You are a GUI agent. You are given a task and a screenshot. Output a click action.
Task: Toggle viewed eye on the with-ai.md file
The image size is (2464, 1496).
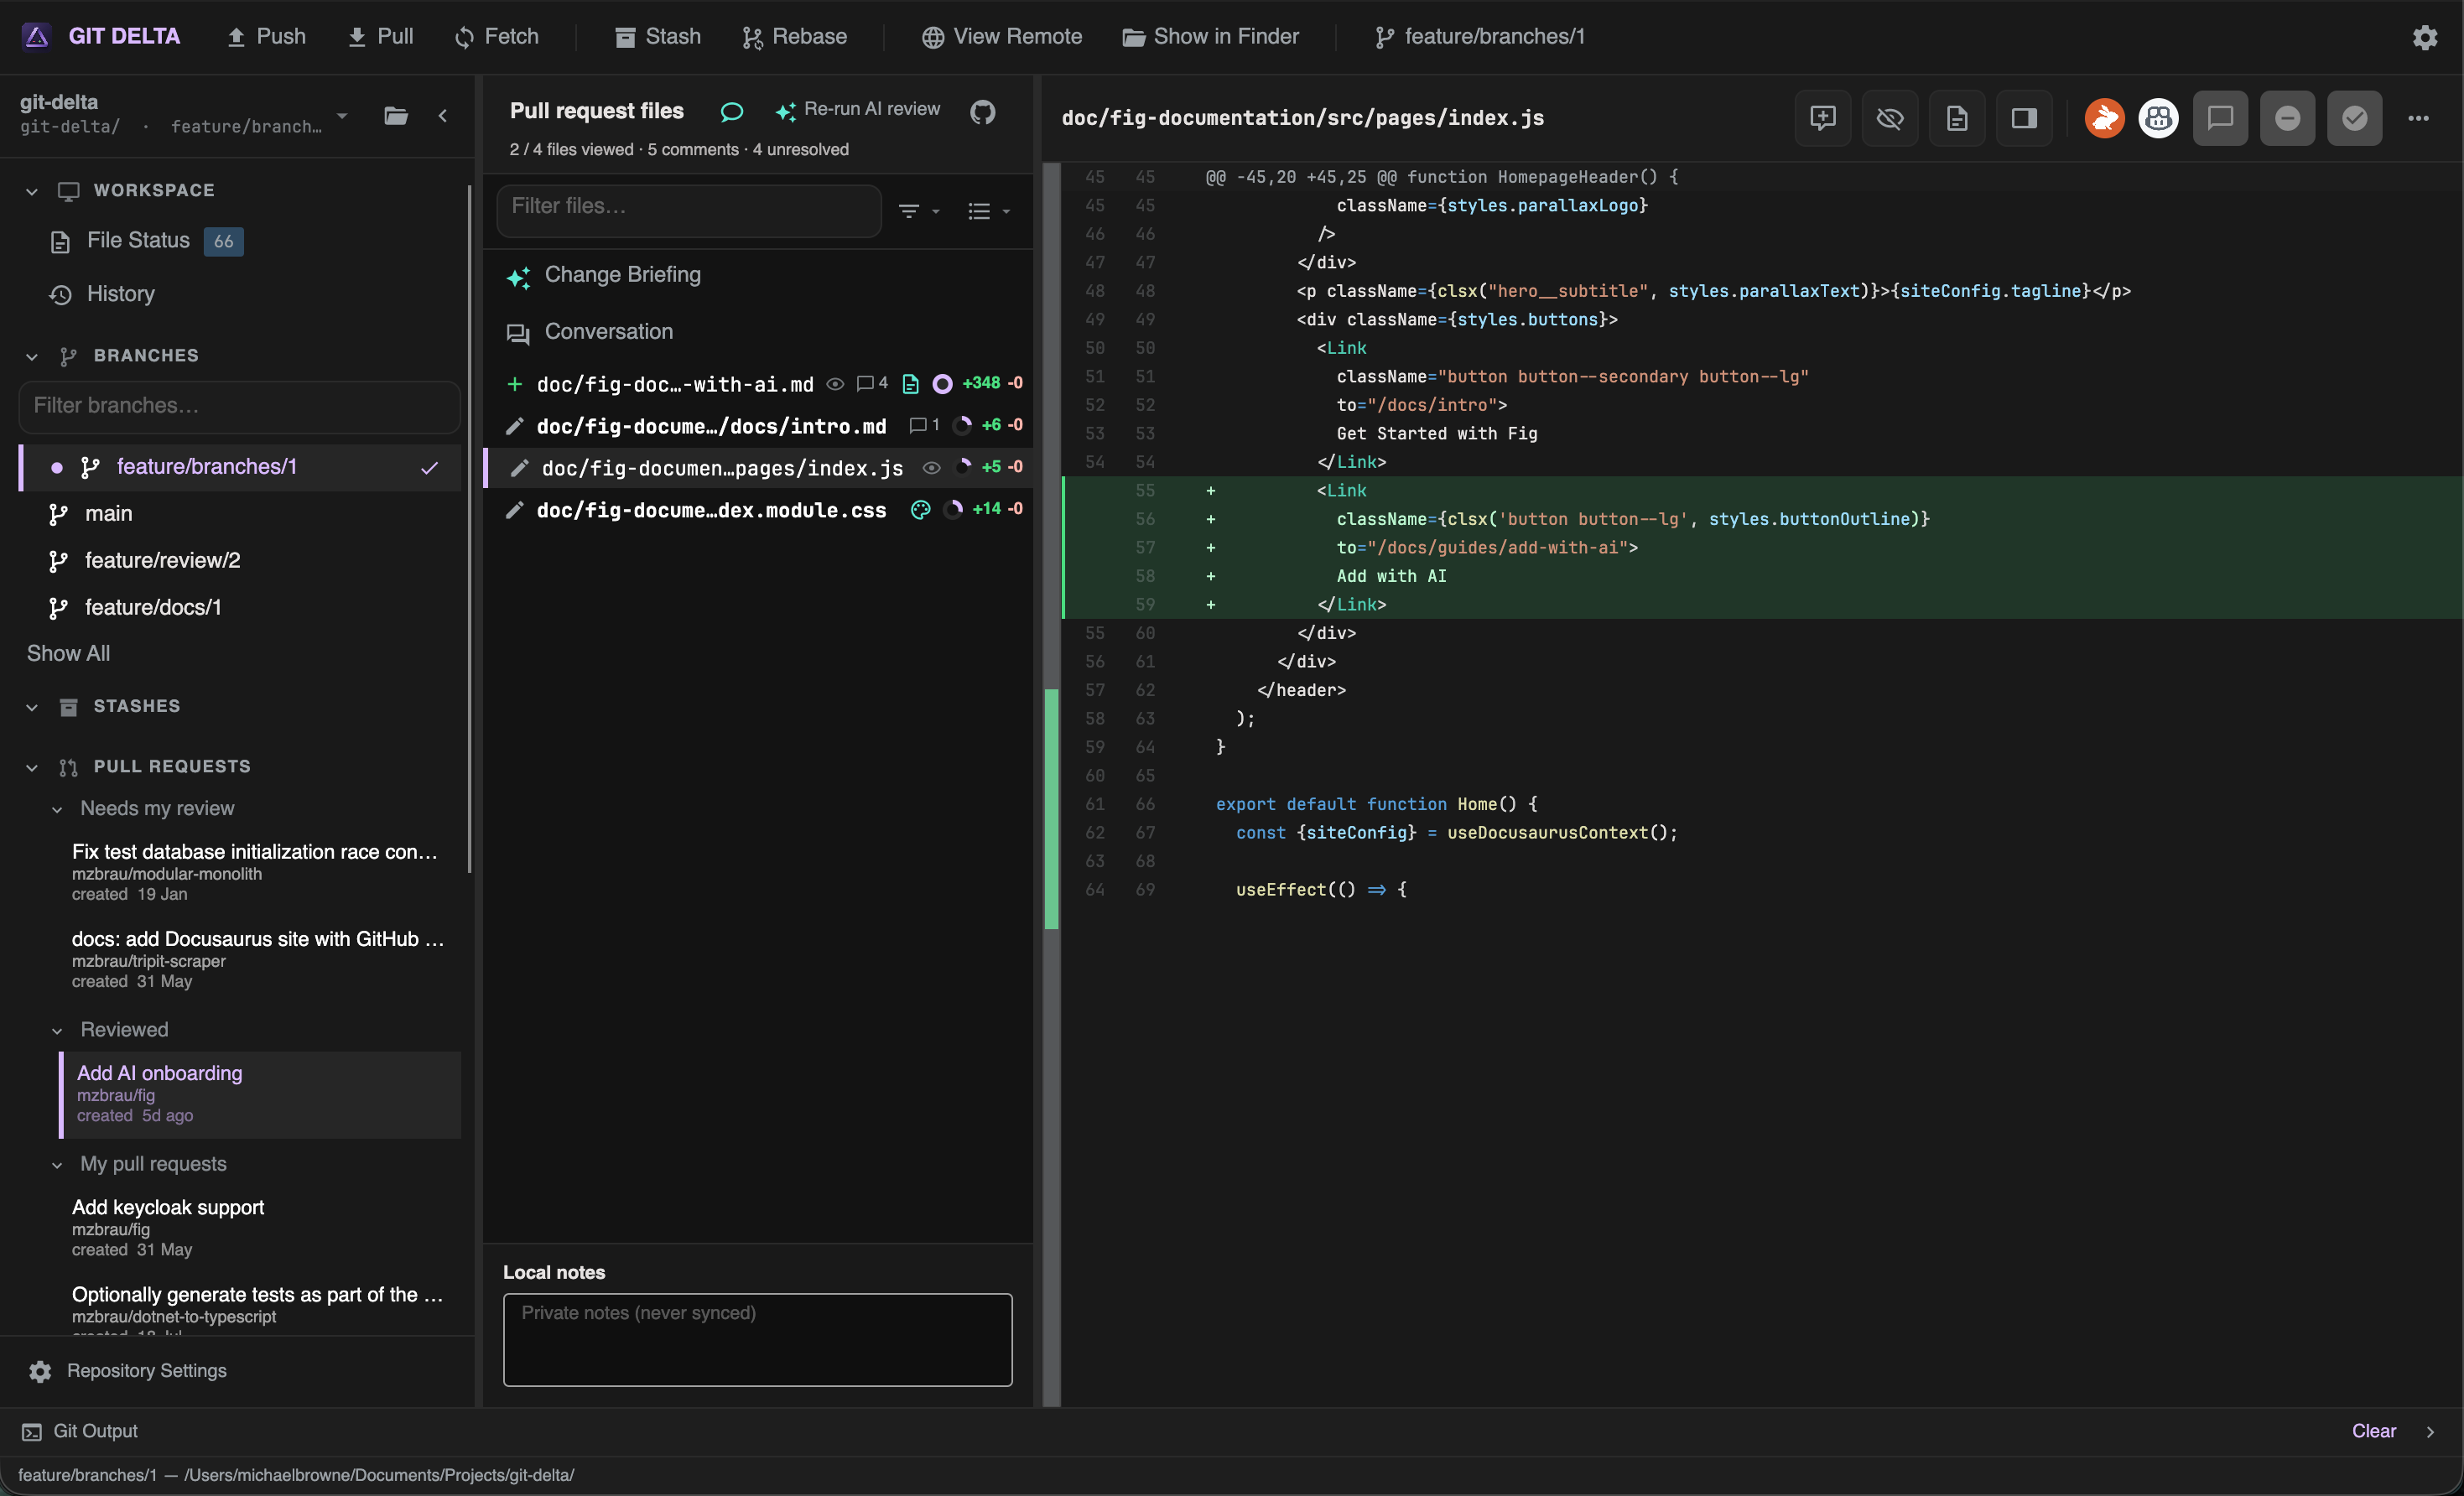(835, 383)
